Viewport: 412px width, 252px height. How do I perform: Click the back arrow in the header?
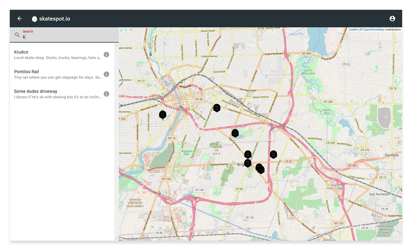pyautogui.click(x=20, y=19)
